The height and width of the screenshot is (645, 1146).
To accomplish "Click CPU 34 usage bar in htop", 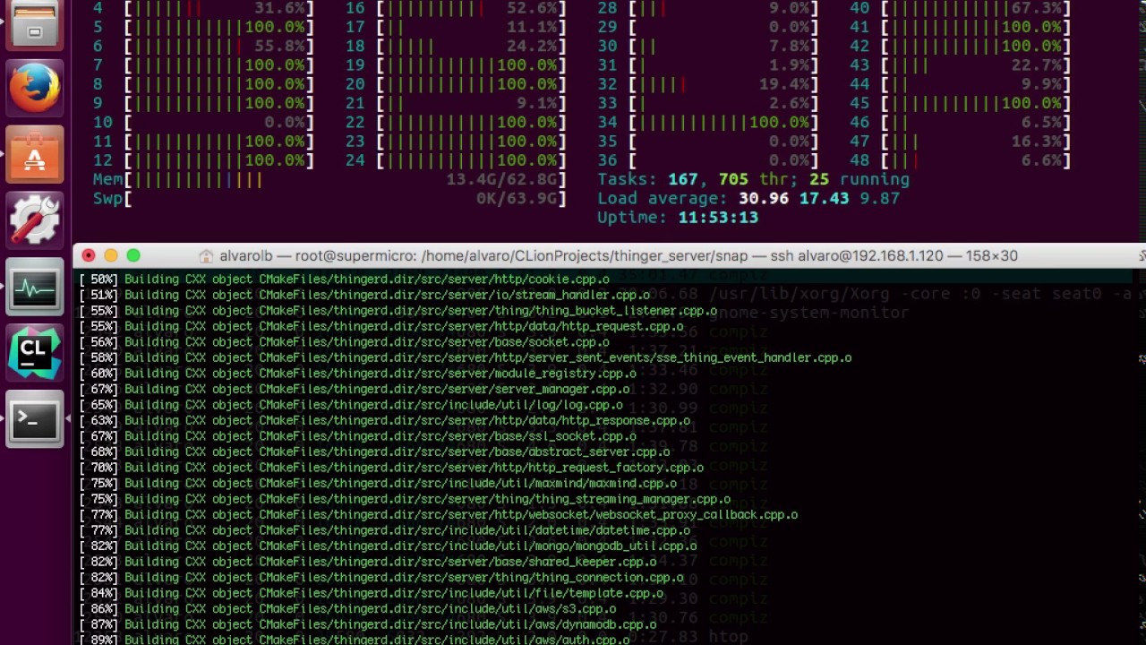I will point(707,123).
